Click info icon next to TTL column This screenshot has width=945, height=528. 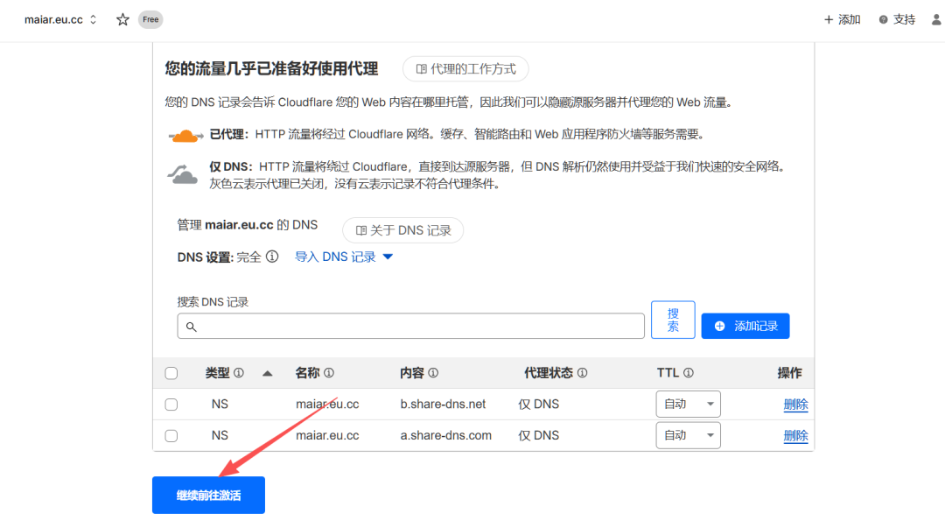click(x=689, y=373)
